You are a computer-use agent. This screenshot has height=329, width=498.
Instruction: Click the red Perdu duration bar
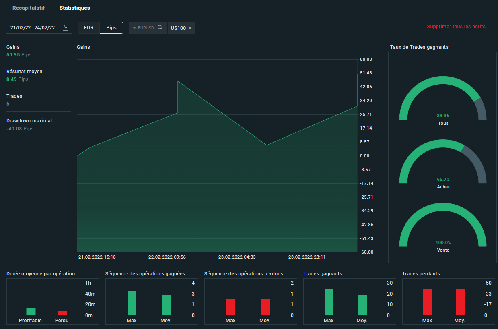click(x=62, y=313)
